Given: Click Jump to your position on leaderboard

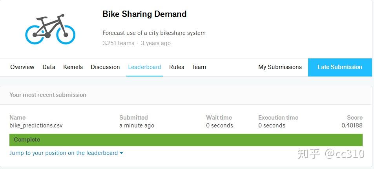Looking at the screenshot, I should [x=64, y=153].
